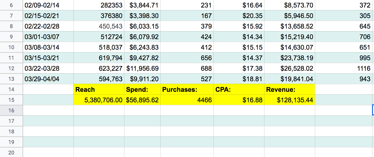The height and width of the screenshot is (157, 374).
Task: Select the Purchases: label cell
Action: (x=187, y=90)
